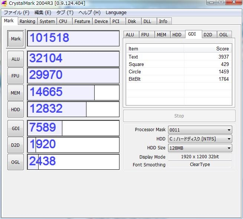
Task: Click the CrystalMark app icon in title bar
Action: pos(4,3)
